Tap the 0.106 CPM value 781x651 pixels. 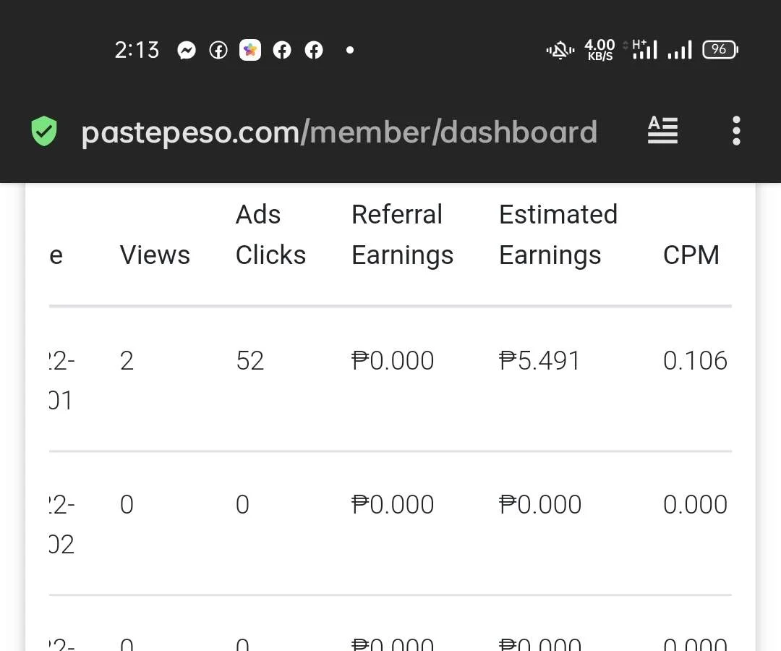pos(696,361)
